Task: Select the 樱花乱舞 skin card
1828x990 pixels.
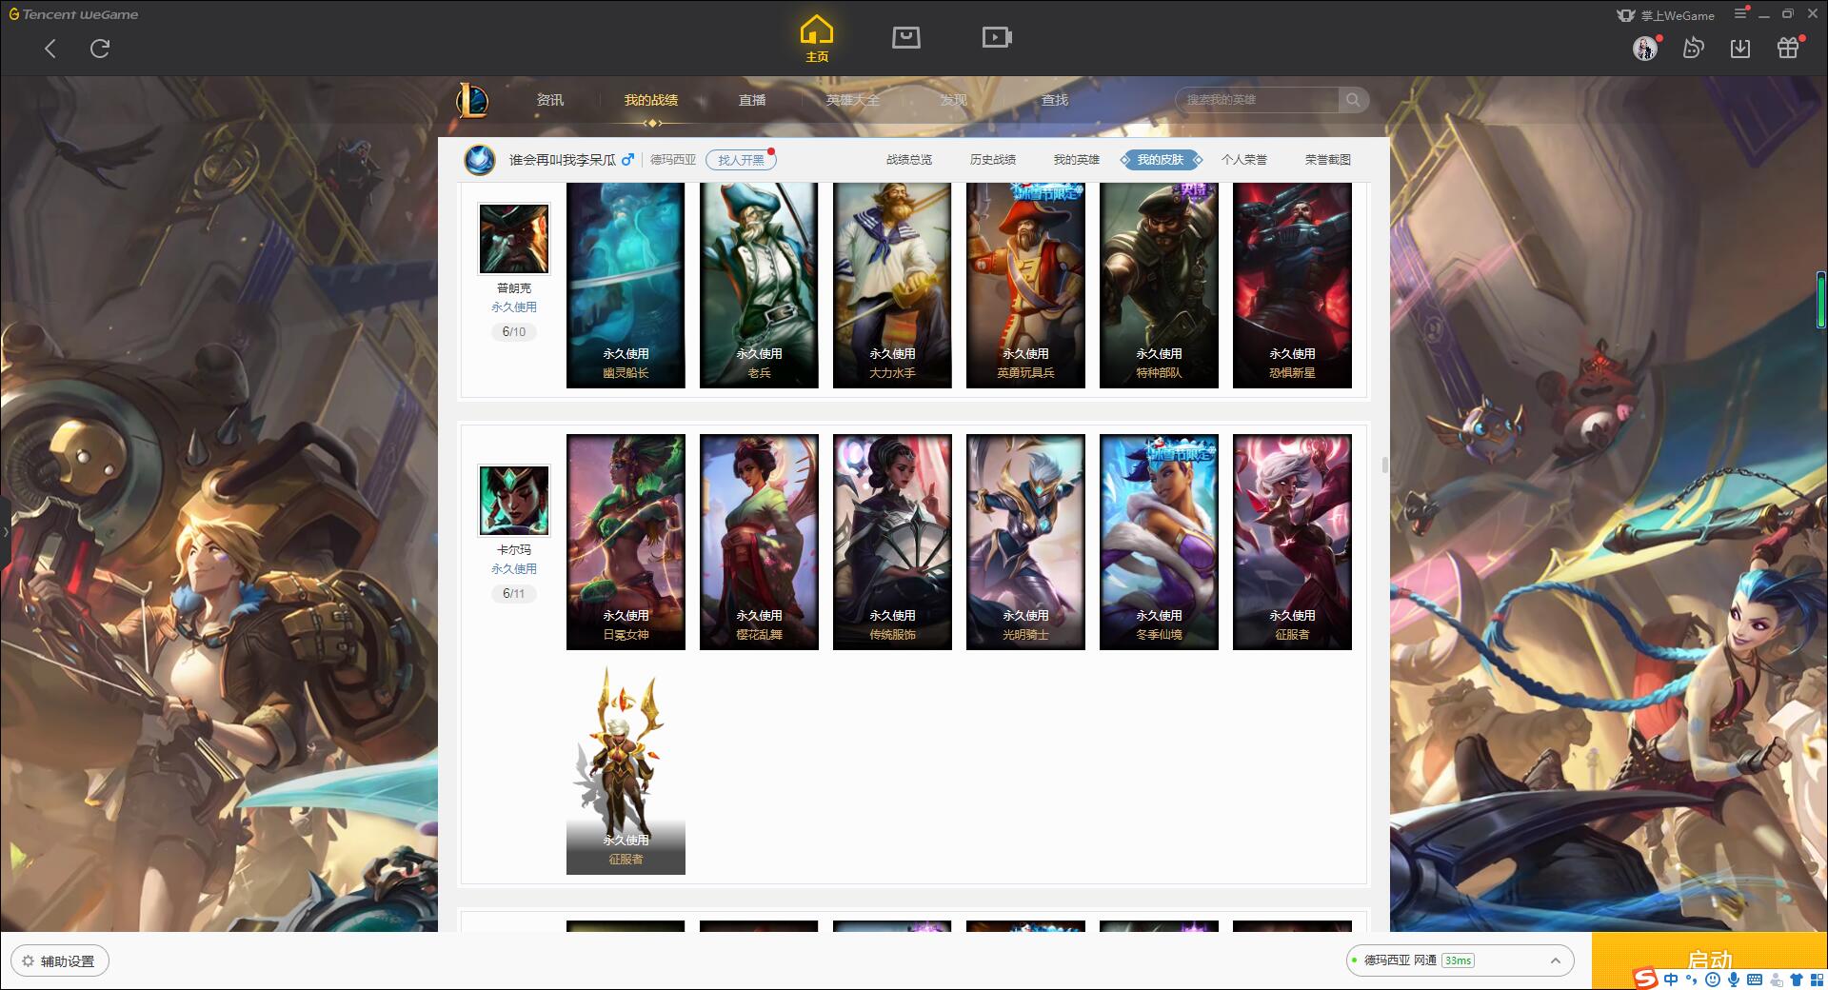Action: (x=759, y=543)
